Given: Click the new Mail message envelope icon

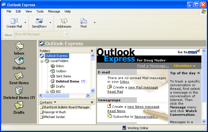Looking at the screenshot, I should tap(109, 87).
